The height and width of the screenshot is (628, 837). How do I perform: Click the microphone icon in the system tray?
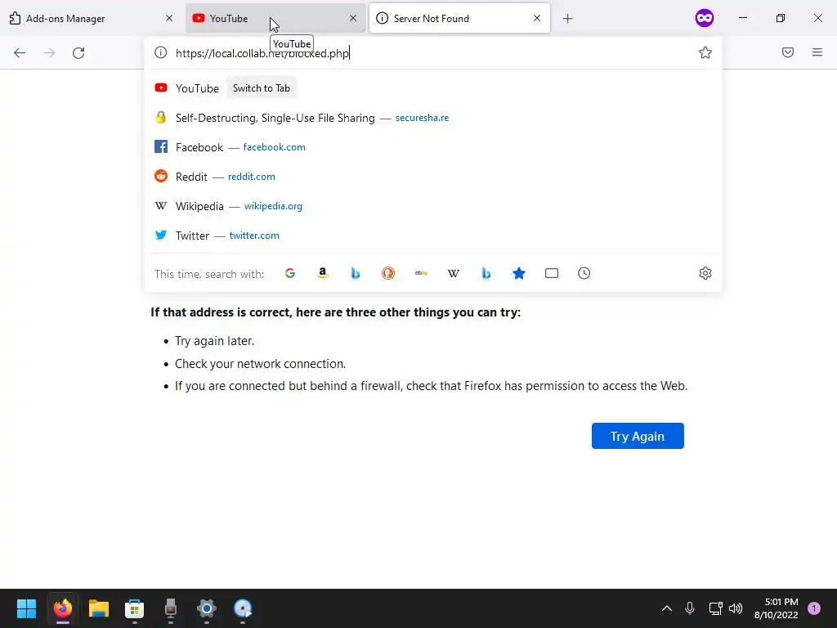(690, 608)
